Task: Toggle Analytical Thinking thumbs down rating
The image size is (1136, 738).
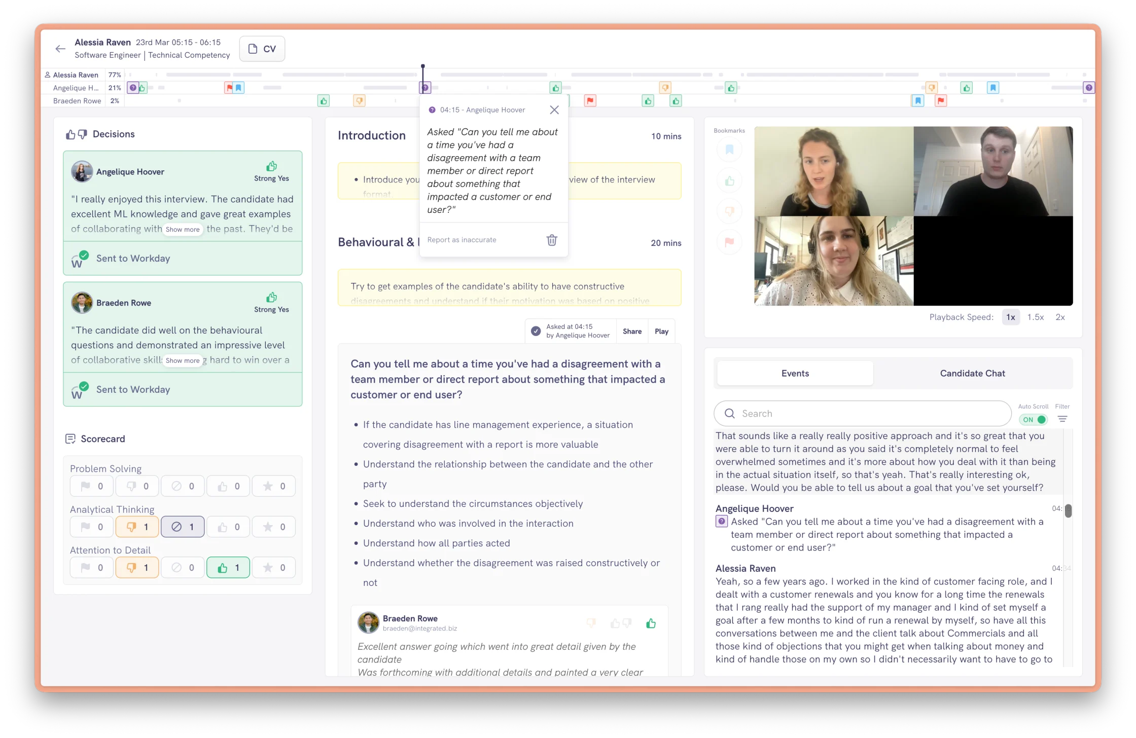Action: [137, 527]
